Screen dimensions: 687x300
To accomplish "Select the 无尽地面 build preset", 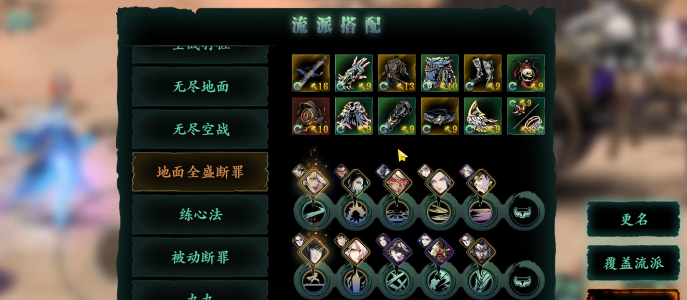I will 200,86.
